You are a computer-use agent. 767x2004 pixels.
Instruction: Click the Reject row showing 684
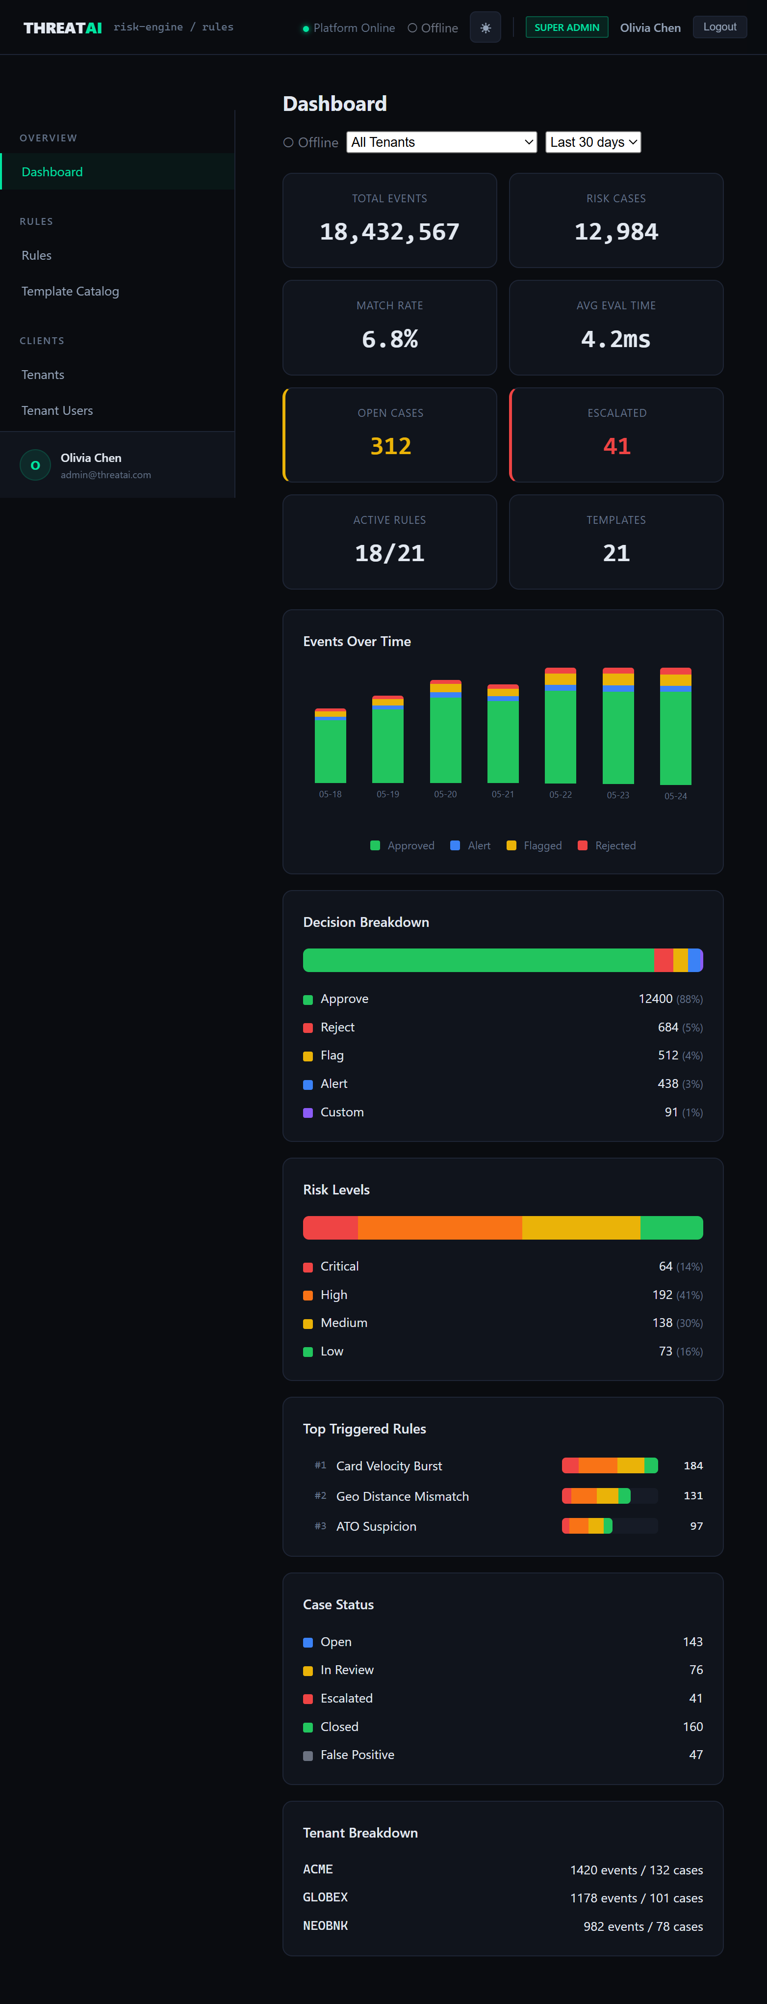click(503, 1027)
